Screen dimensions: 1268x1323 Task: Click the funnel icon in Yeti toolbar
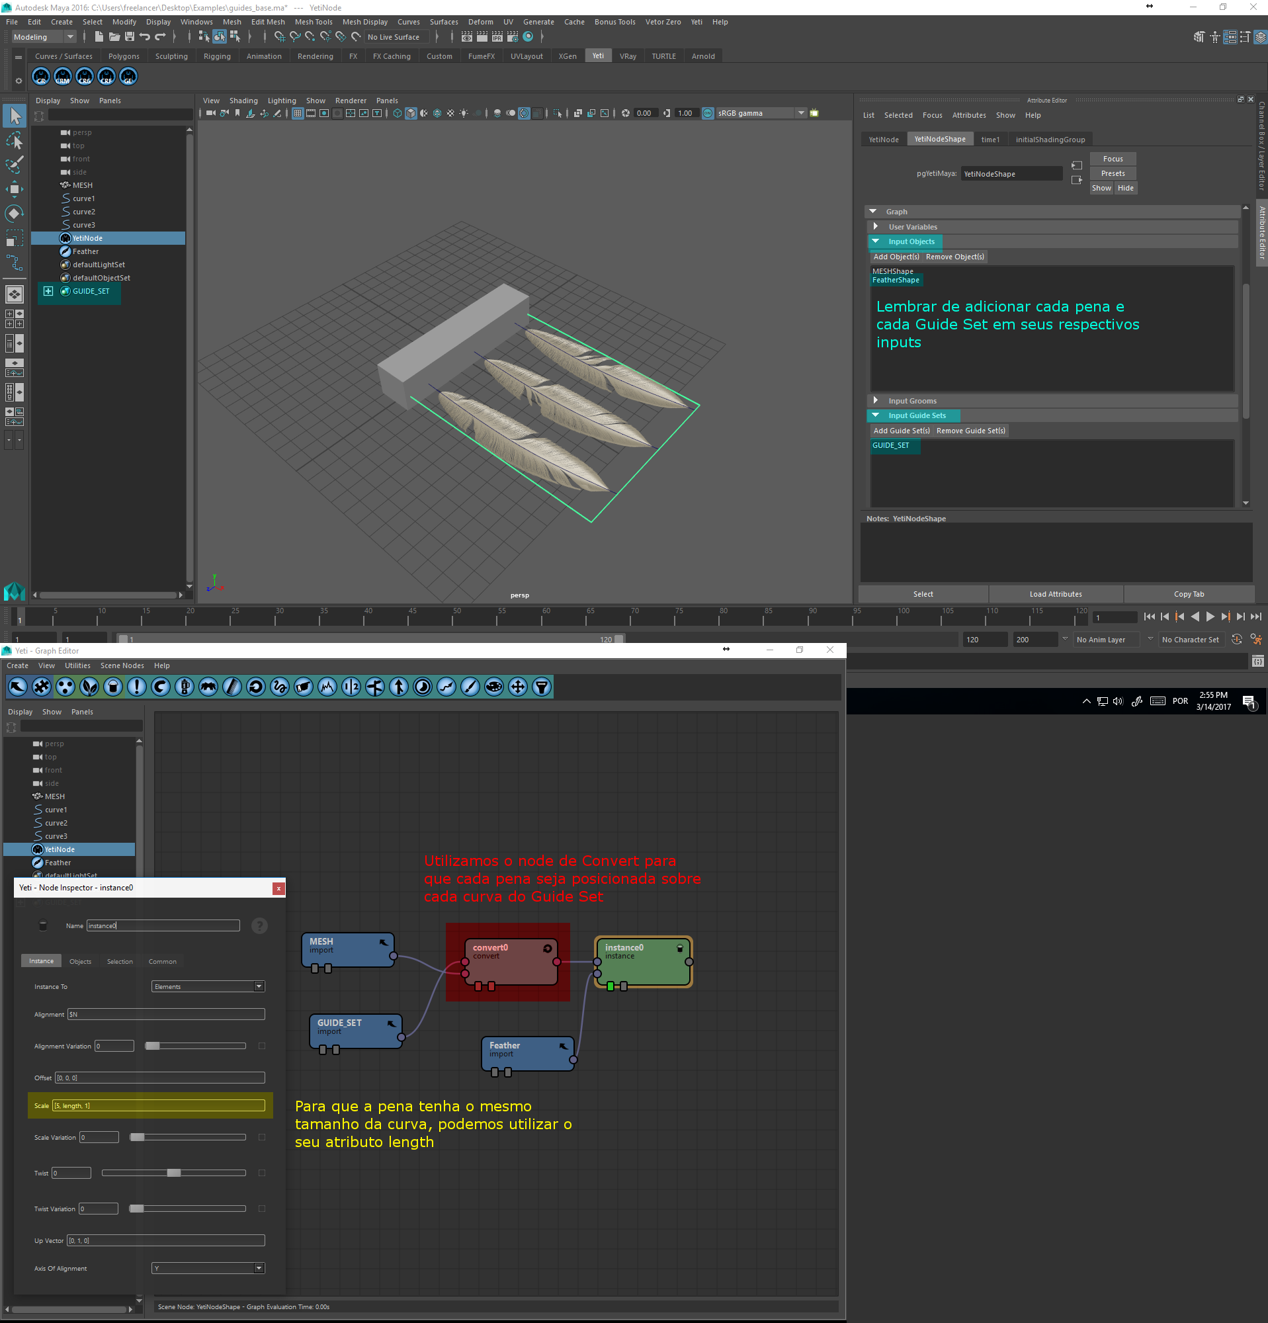point(541,687)
